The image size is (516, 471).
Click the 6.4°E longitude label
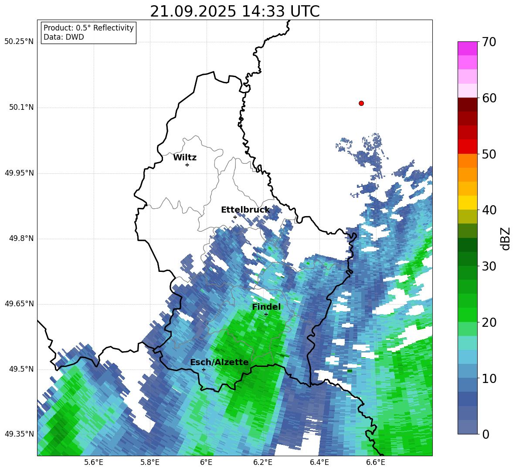(319, 463)
